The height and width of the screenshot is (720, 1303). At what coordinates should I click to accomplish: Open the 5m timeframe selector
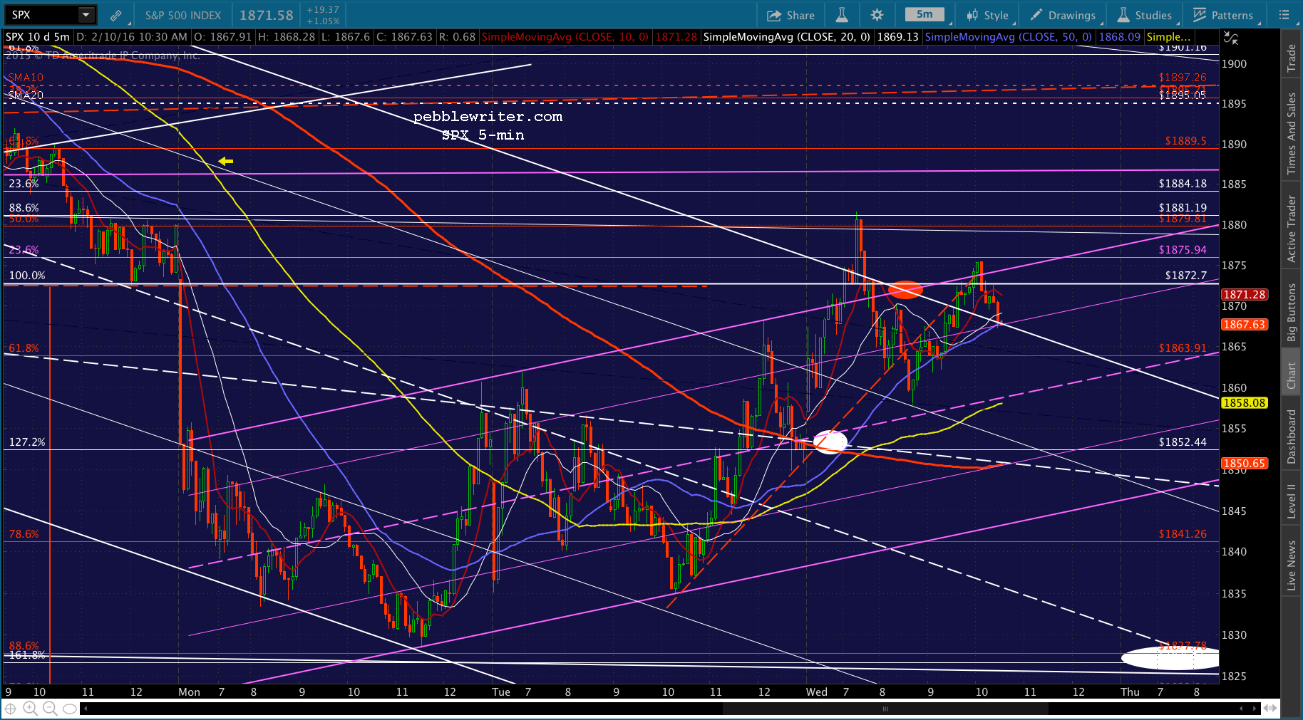pos(925,14)
